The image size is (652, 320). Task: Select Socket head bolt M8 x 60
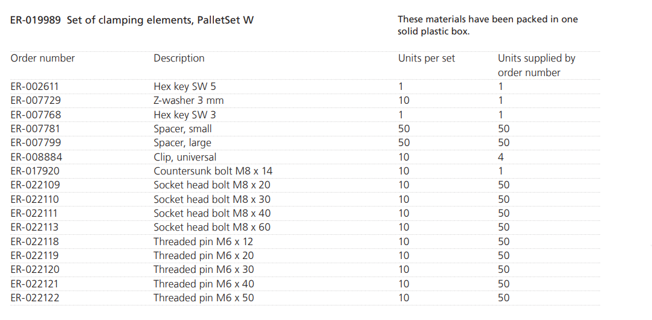212,227
